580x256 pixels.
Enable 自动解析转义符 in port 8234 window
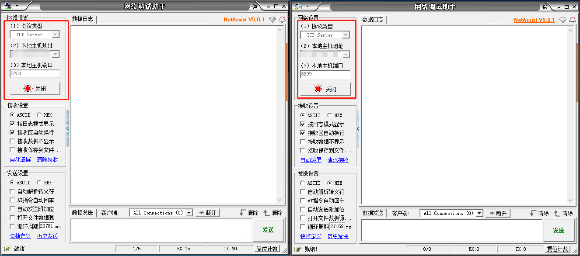click(x=12, y=191)
